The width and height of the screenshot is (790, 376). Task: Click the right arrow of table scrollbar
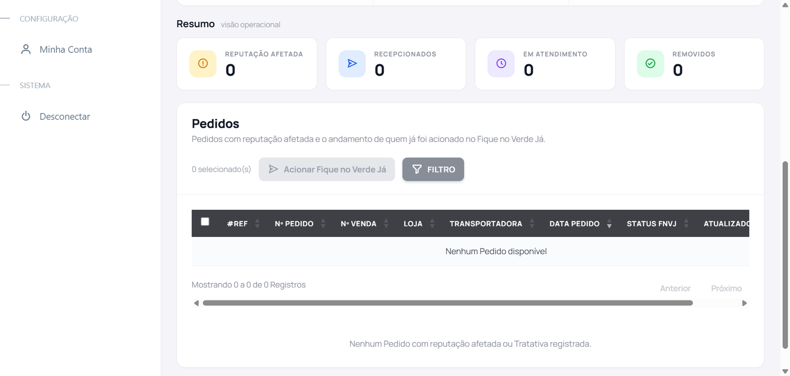pos(745,303)
